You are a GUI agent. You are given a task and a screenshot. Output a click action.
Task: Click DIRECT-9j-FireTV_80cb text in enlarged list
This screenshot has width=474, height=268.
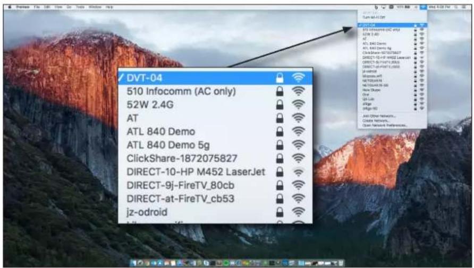tap(181, 185)
